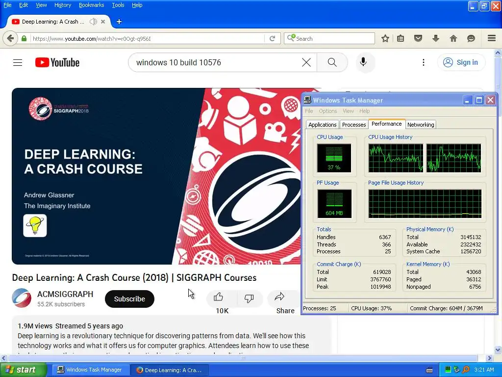Start voice search with microphone icon
The width and height of the screenshot is (502, 377).
pyautogui.click(x=363, y=62)
